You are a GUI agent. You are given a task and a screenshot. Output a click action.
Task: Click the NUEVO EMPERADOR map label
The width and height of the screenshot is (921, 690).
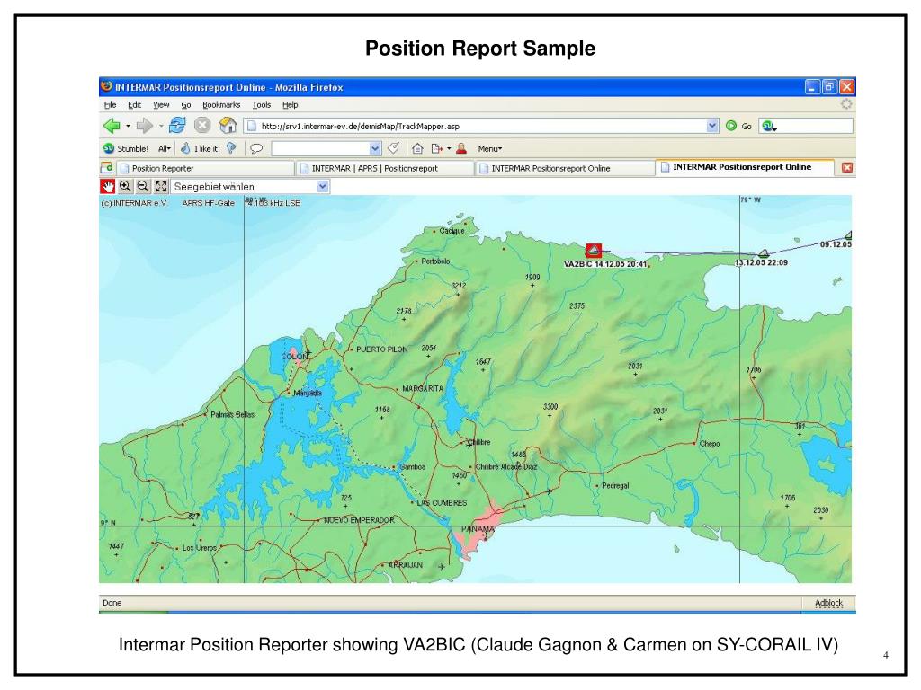pyautogui.click(x=359, y=520)
